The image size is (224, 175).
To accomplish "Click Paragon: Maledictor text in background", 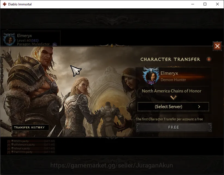I will (33, 44).
